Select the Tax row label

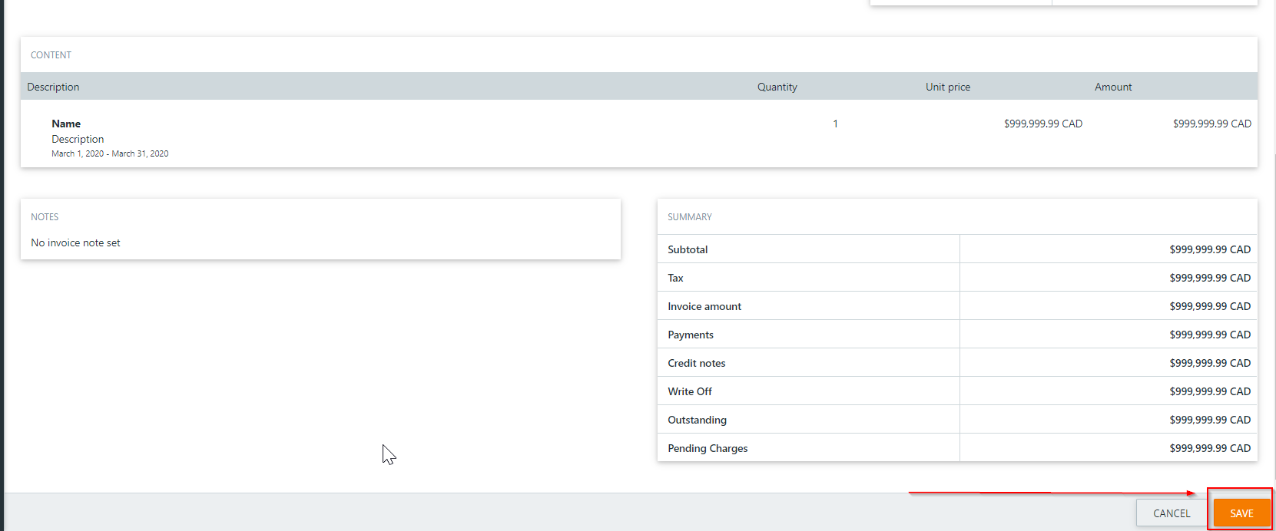675,278
